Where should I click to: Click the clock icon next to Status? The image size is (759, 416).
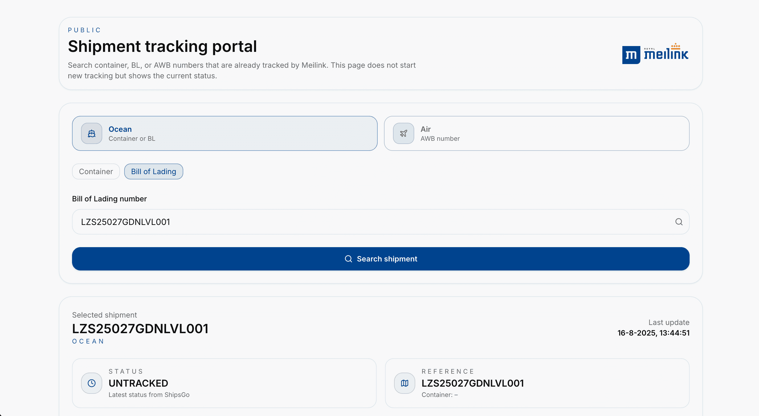(x=92, y=383)
